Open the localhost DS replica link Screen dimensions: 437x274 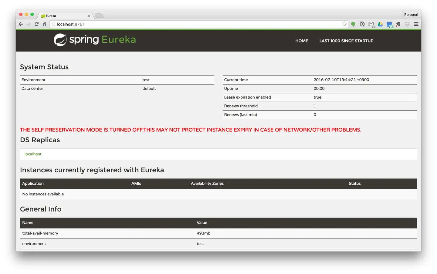pyautogui.click(x=33, y=154)
